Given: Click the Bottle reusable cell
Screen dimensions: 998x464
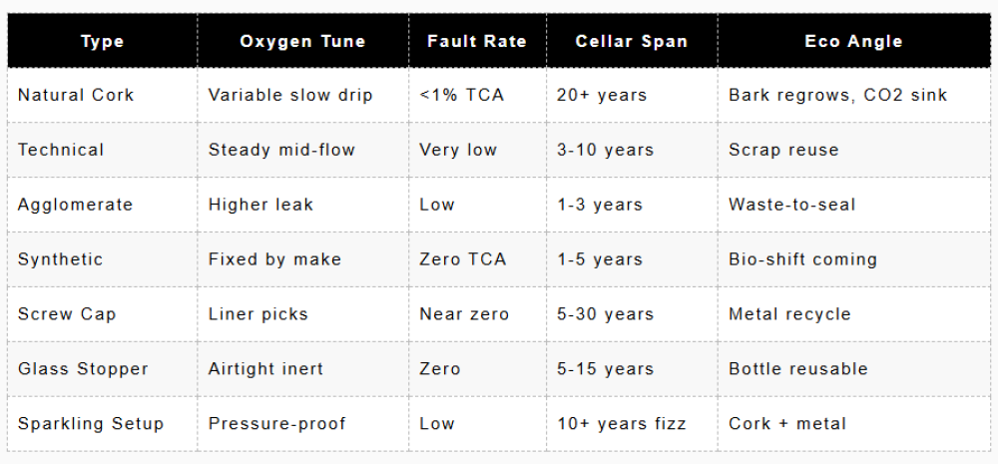Looking at the screenshot, I should [798, 369].
